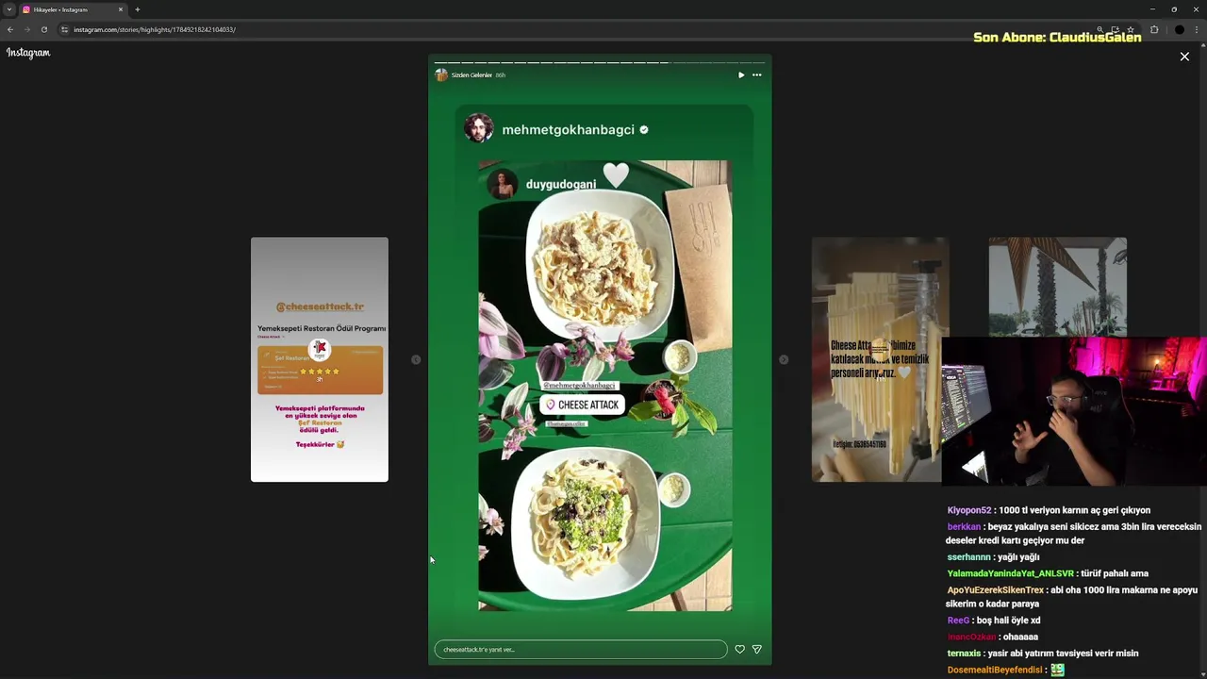Viewport: 1207px width, 679px height.
Task: Click the browser back button
Action: coord(10,29)
